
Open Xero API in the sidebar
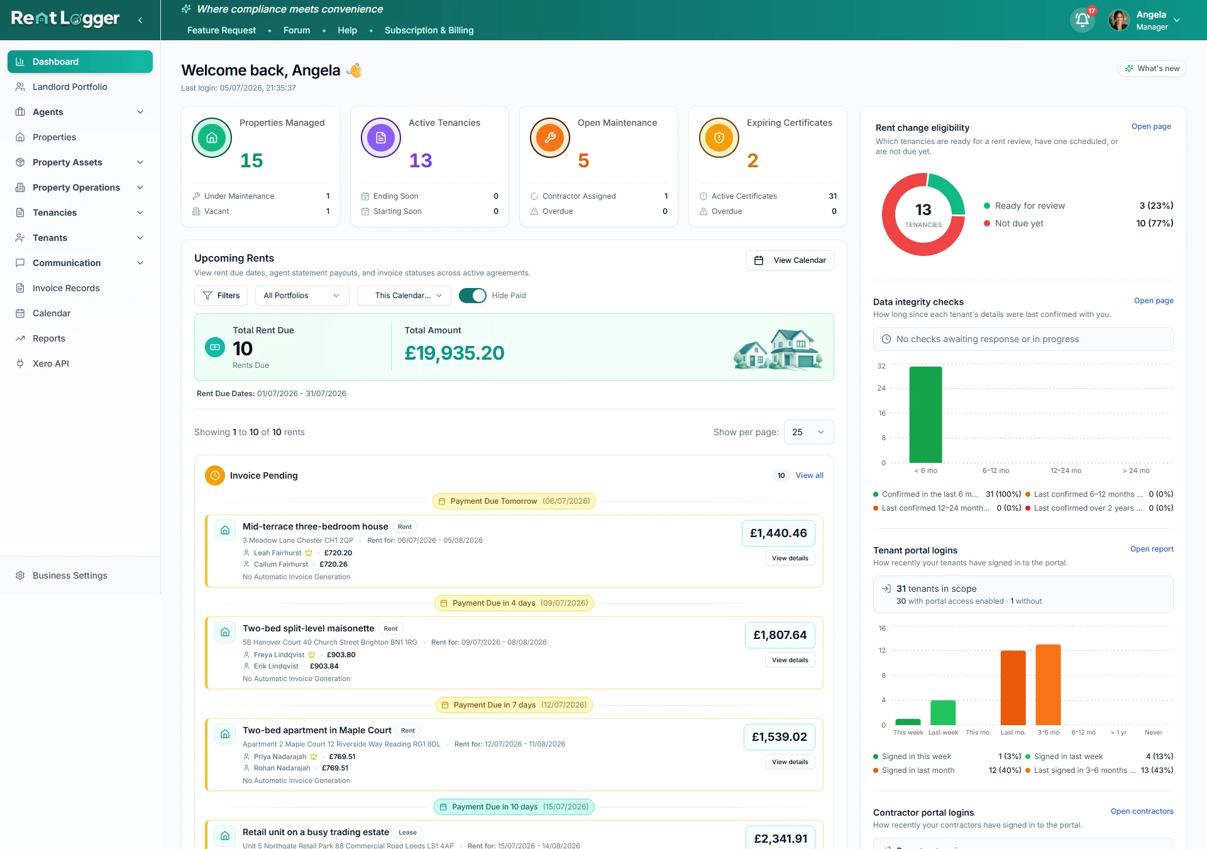80,363
